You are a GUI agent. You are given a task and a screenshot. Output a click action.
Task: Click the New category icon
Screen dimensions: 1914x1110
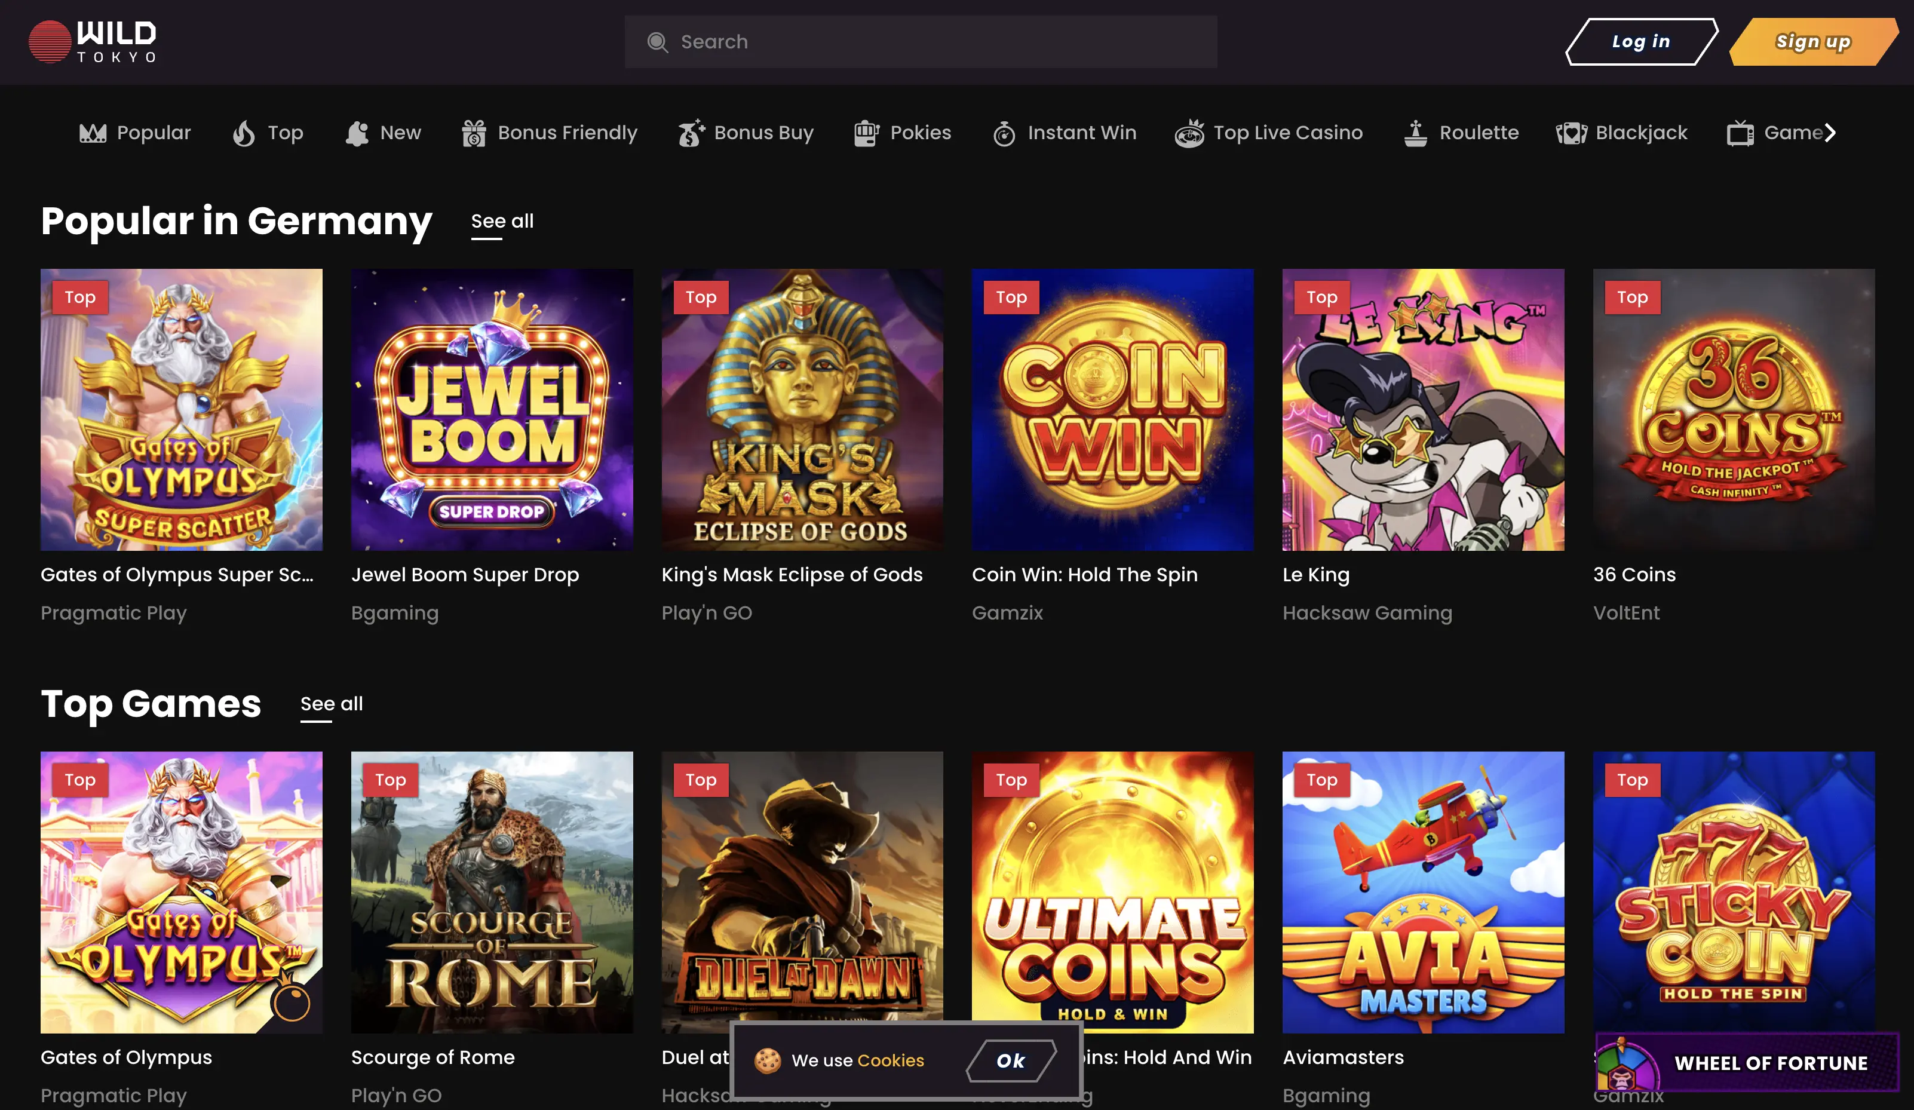[357, 133]
